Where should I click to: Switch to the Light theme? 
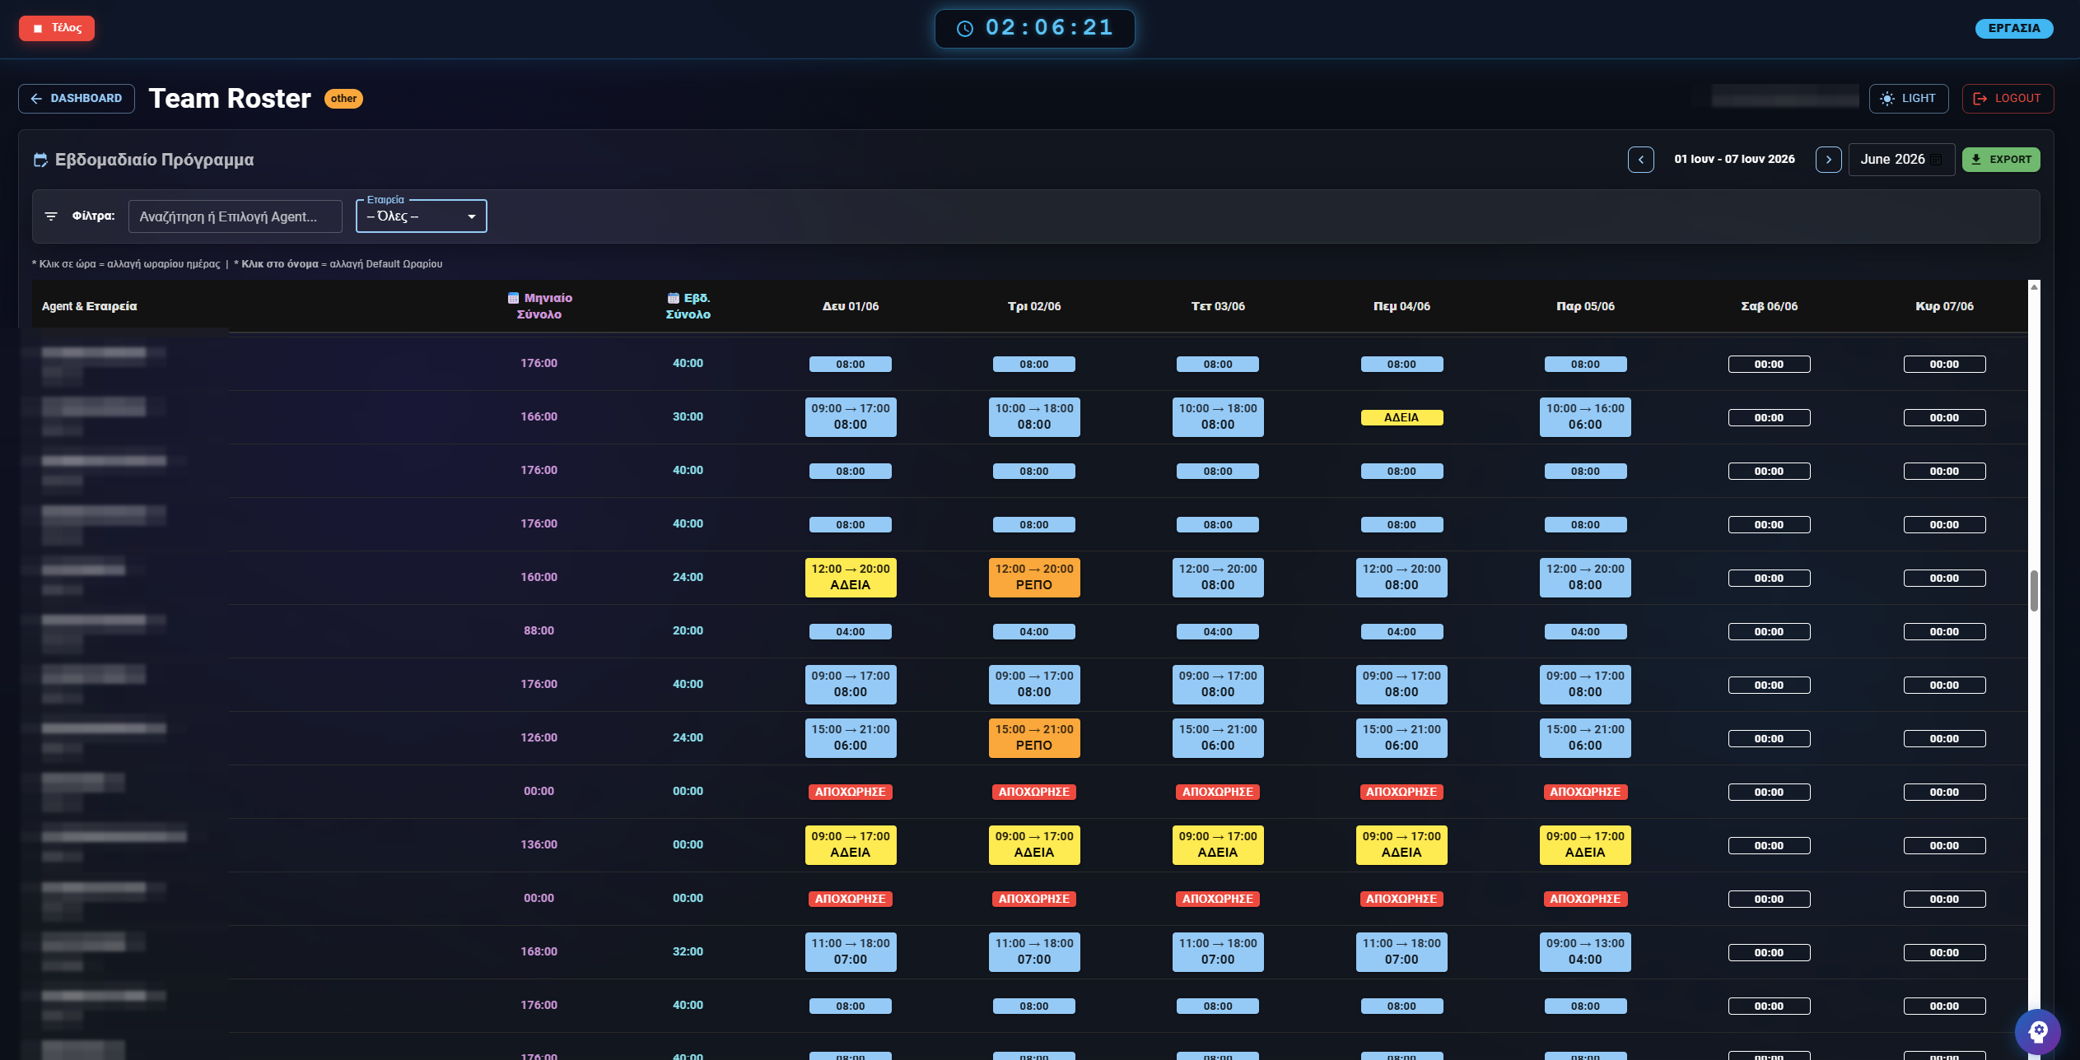coord(1908,99)
